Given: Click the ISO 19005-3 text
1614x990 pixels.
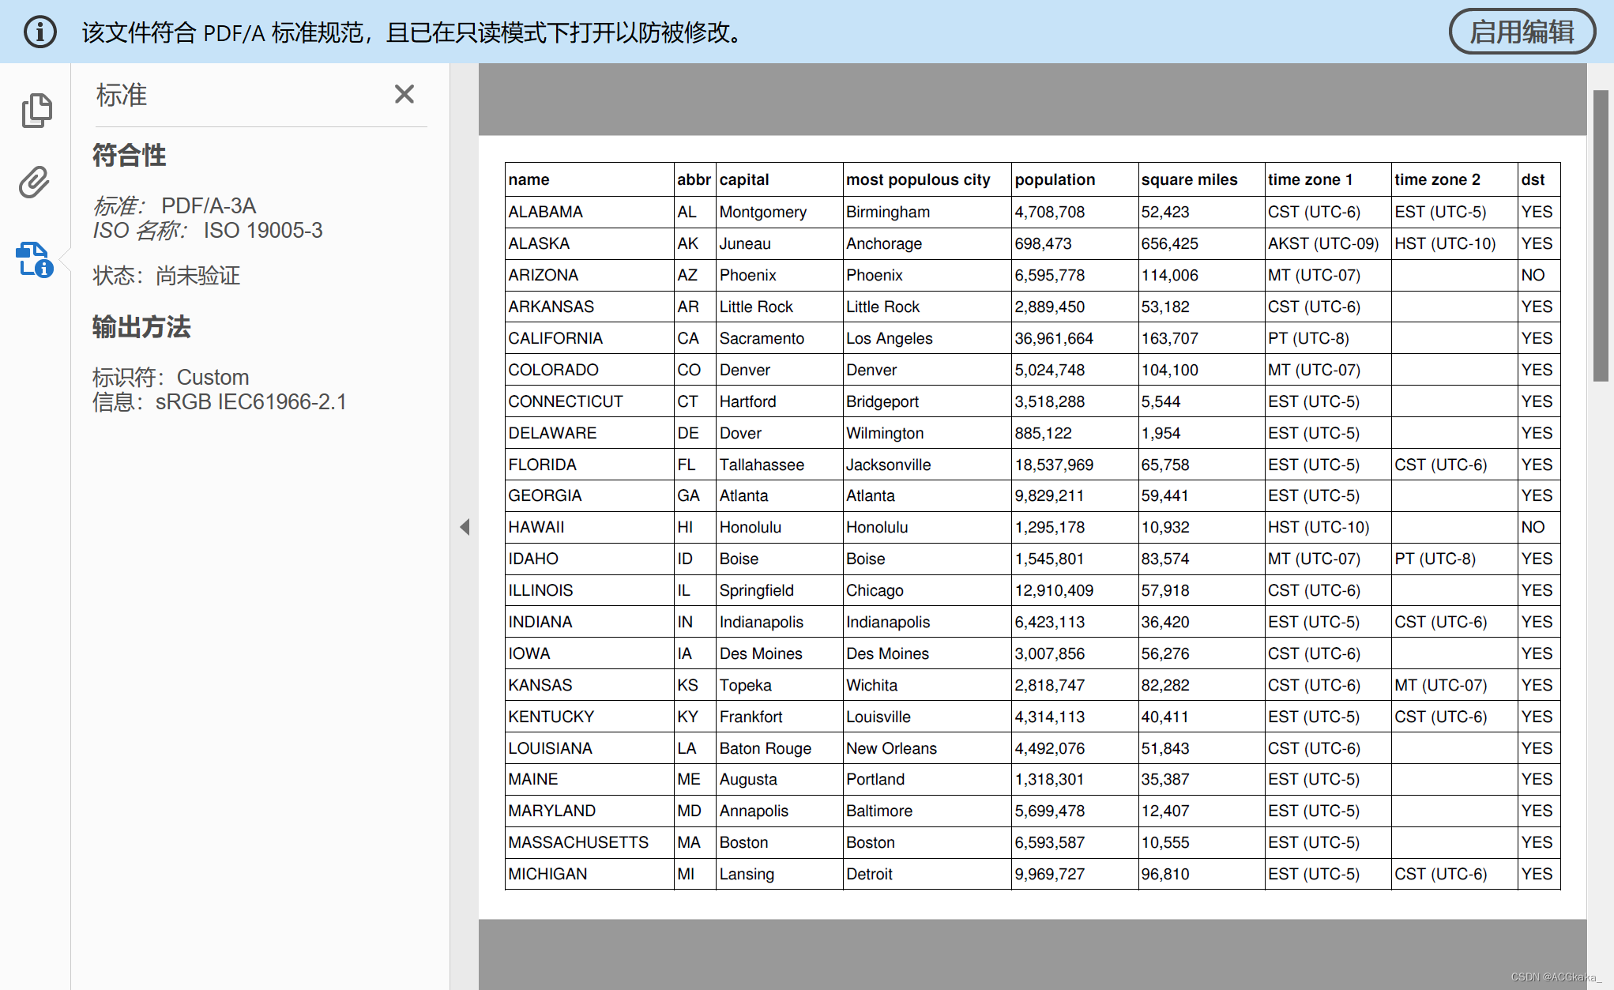Looking at the screenshot, I should (x=263, y=230).
